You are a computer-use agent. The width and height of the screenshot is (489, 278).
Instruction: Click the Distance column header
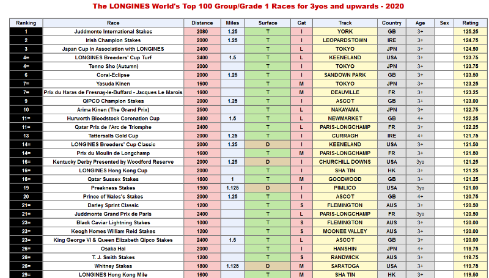[202, 23]
